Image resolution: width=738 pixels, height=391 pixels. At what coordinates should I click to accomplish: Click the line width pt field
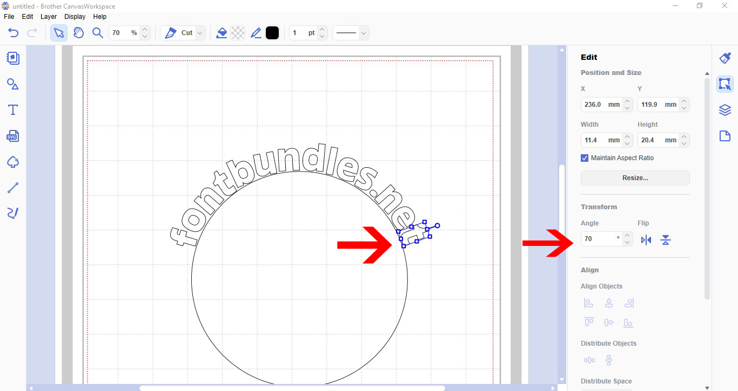pos(303,33)
